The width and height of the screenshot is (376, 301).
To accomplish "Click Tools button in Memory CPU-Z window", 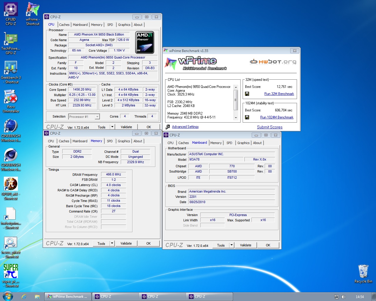I will (101, 243).
